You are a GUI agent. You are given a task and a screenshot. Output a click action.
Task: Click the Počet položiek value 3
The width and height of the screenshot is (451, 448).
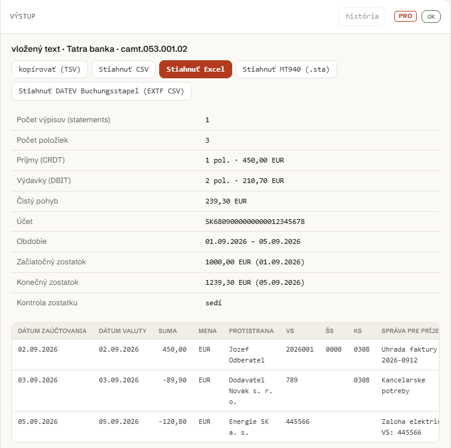[207, 140]
